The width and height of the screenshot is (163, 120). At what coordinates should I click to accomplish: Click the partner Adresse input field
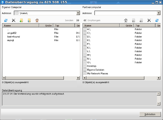click(x=126, y=13)
